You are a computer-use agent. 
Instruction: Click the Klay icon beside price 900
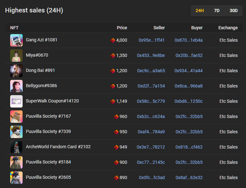click(x=116, y=163)
